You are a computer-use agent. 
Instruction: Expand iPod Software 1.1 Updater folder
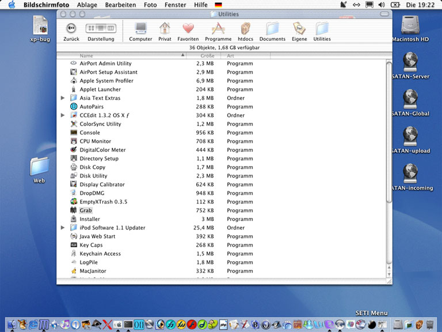pos(63,228)
